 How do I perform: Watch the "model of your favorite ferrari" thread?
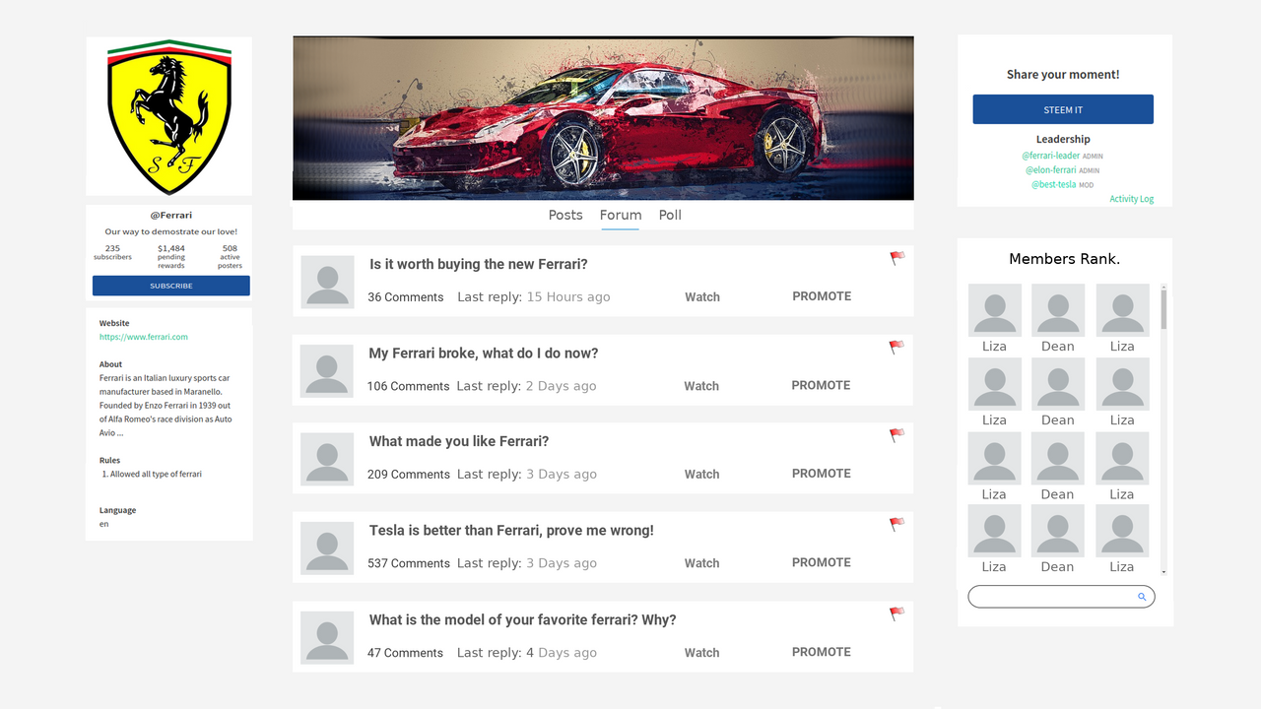[x=701, y=652]
